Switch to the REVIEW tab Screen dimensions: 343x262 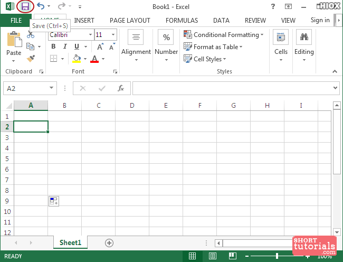[255, 21]
